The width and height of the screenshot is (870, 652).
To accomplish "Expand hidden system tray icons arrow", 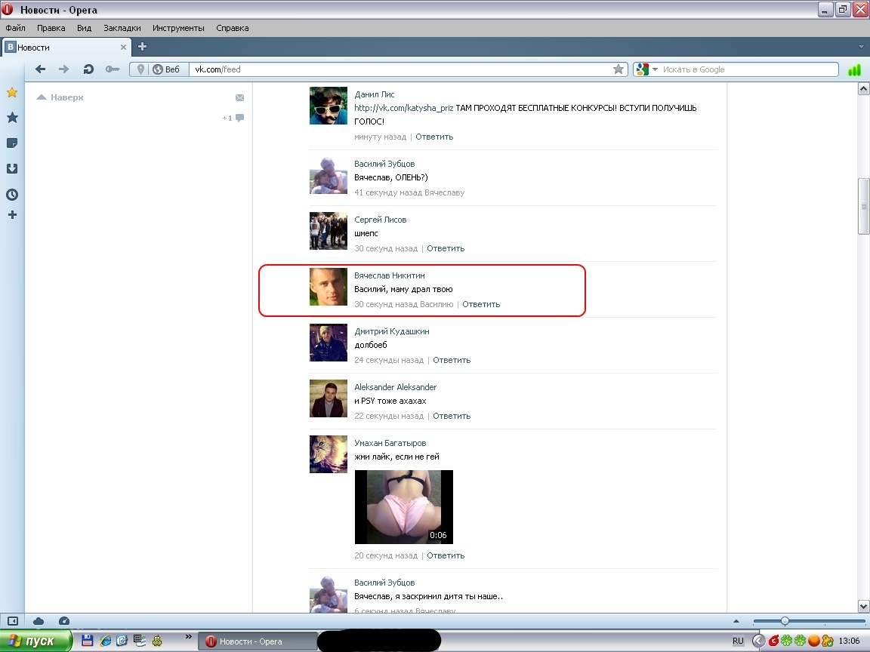I will coord(758,641).
